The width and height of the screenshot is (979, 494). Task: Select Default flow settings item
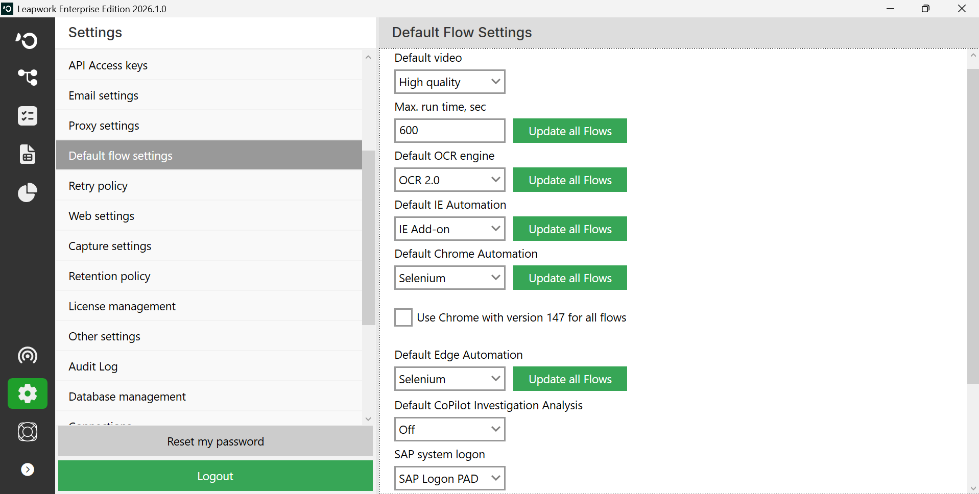(209, 155)
